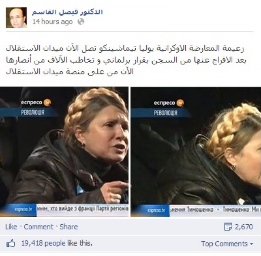Viewport: 261px width, 256px height.
Task: Click the Arabic post text body
Action: 126,60
